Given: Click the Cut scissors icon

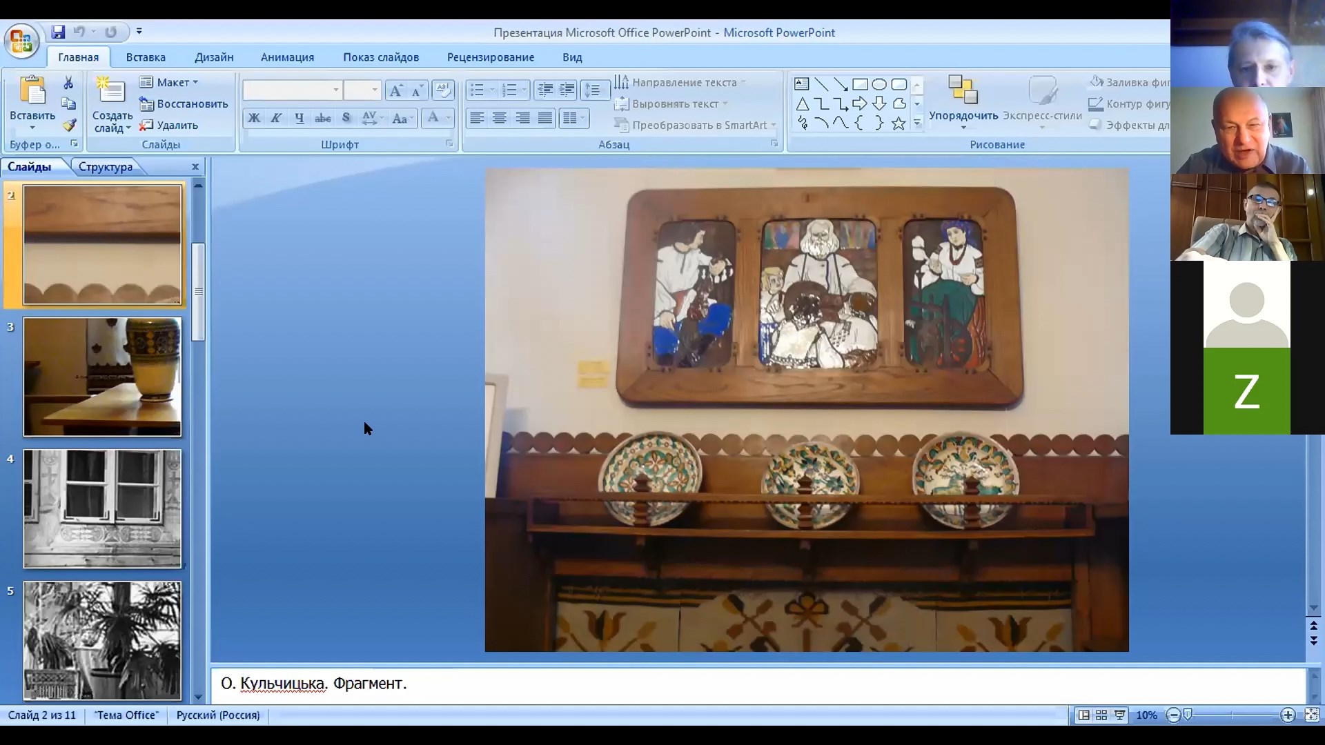Looking at the screenshot, I should tap(68, 83).
